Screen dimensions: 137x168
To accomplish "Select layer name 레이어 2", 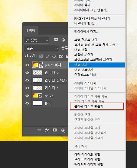I will 52,73.
